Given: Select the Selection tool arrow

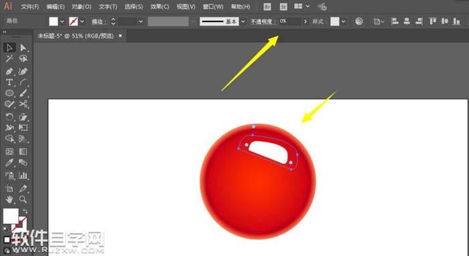Looking at the screenshot, I should tap(9, 47).
